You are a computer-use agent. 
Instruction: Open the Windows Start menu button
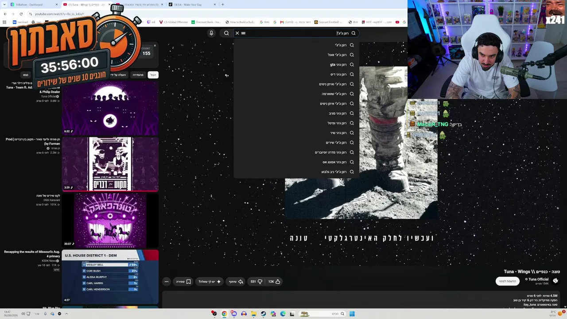(x=352, y=314)
